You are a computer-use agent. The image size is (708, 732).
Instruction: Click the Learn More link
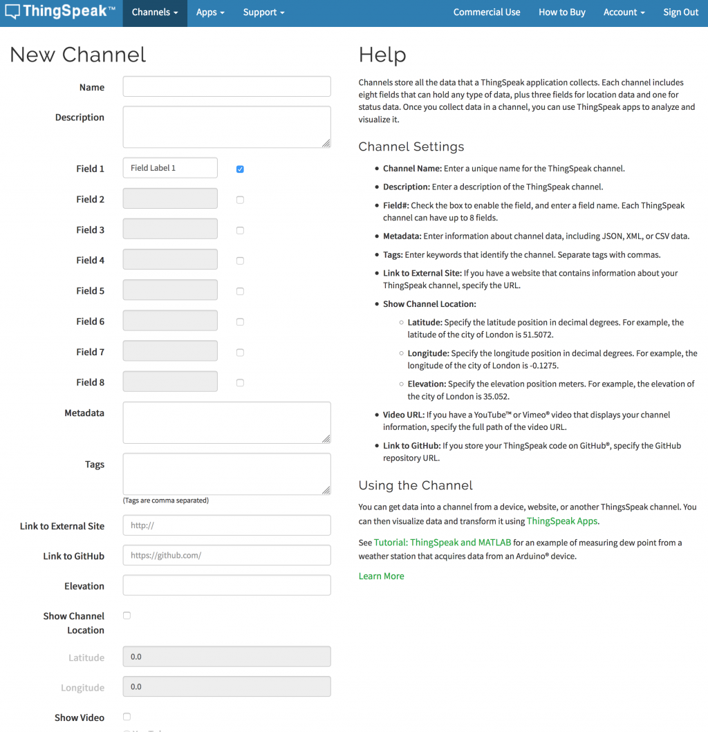coord(381,576)
